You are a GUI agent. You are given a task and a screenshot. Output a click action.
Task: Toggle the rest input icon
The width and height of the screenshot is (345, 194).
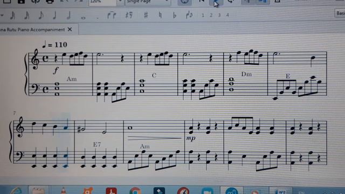129,16
